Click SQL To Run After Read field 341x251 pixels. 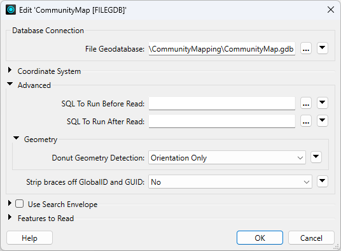coord(222,121)
